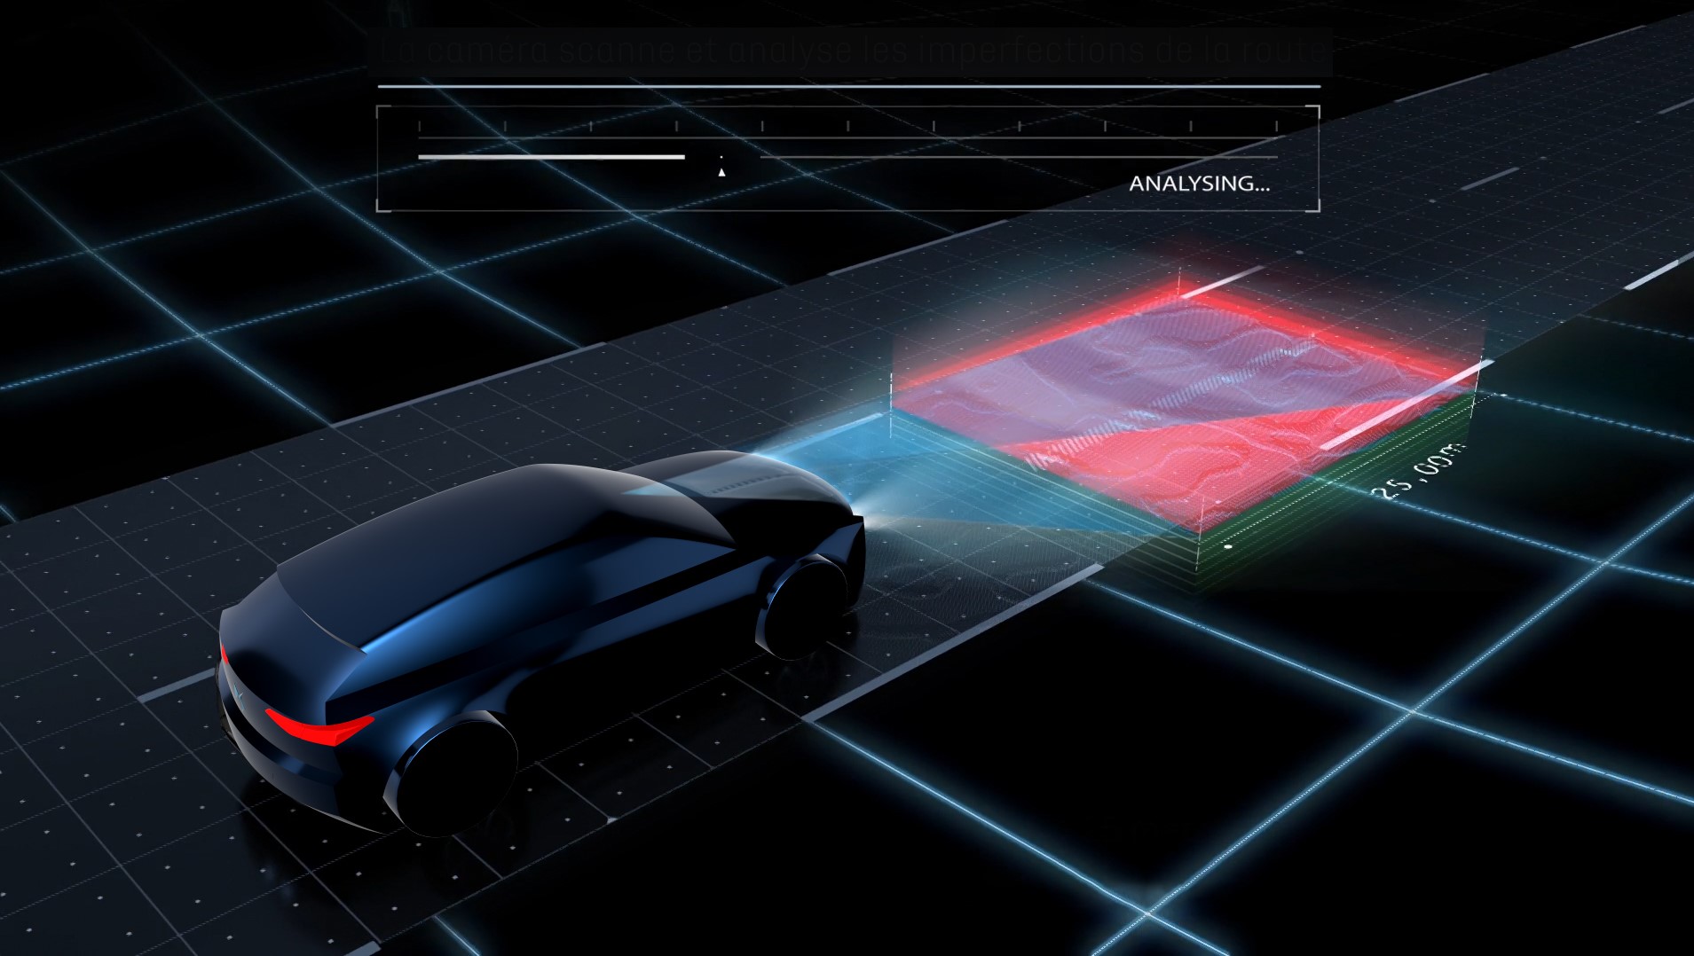Click the white triangle marker in the HUD
The height and width of the screenshot is (956, 1694).
click(721, 172)
